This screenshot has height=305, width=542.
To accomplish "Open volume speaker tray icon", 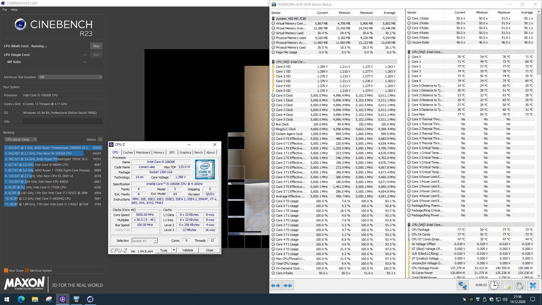I will point(505,299).
